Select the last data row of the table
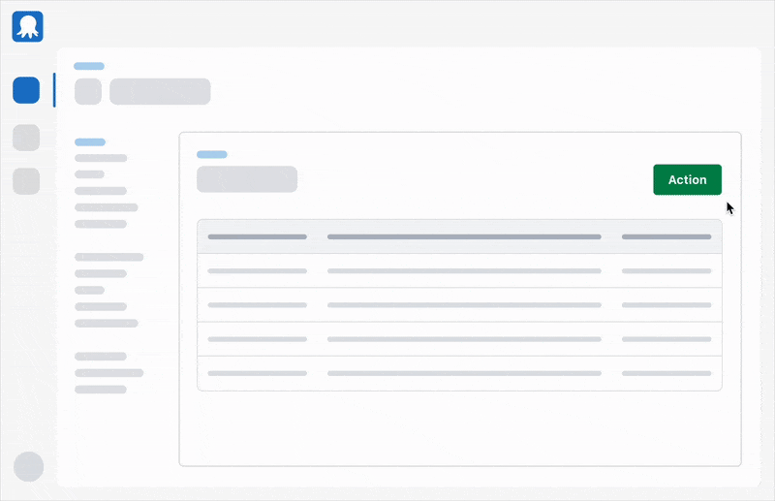 459,373
